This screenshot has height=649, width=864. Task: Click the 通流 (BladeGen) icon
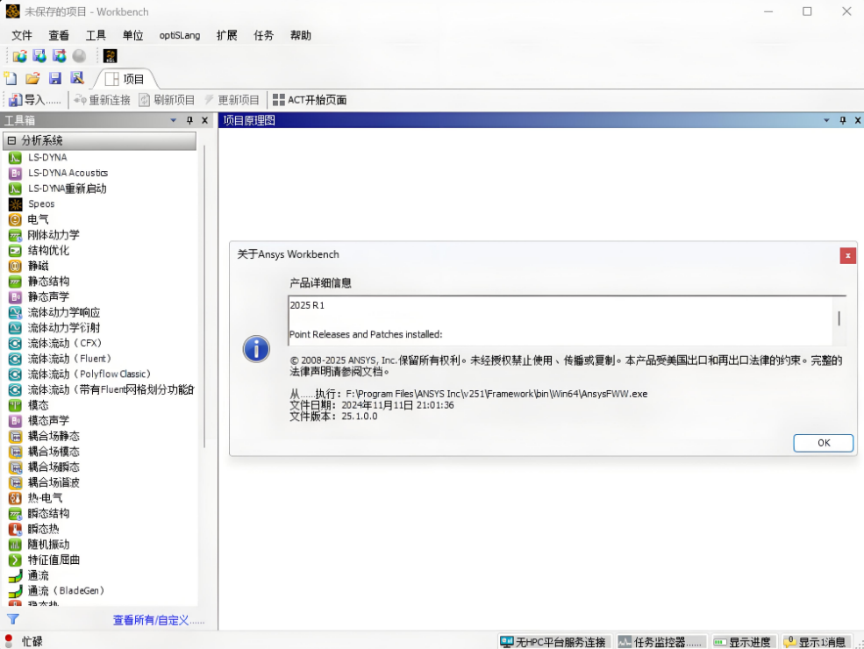[15, 591]
